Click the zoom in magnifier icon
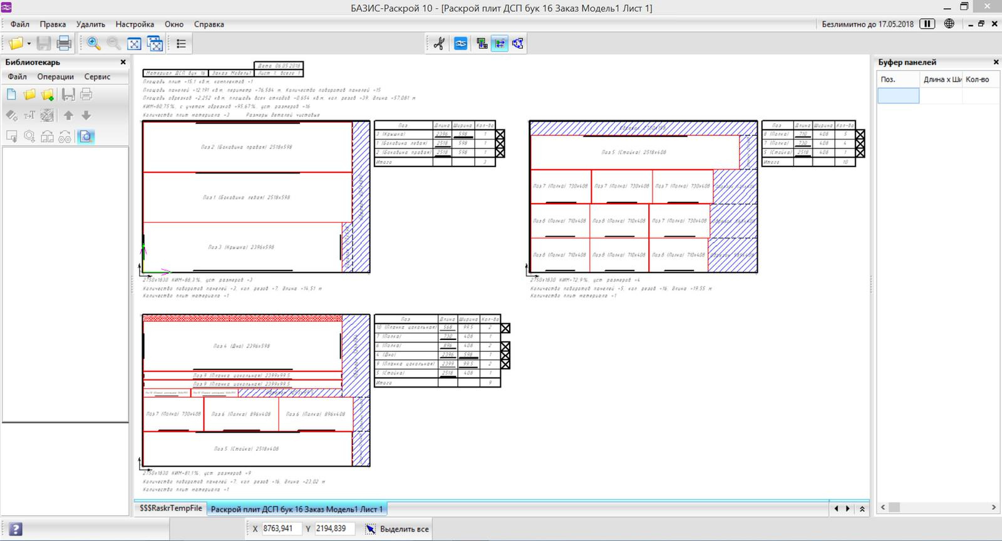Viewport: 1002px width, 541px height. click(x=94, y=43)
